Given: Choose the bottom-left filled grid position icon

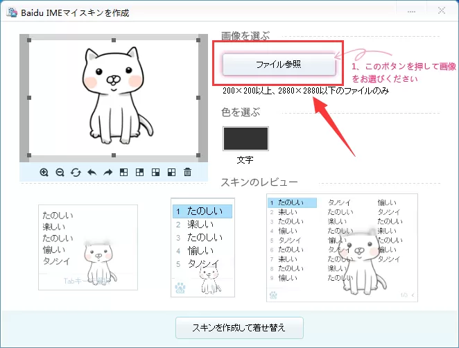Looking at the screenshot, I should (171, 173).
